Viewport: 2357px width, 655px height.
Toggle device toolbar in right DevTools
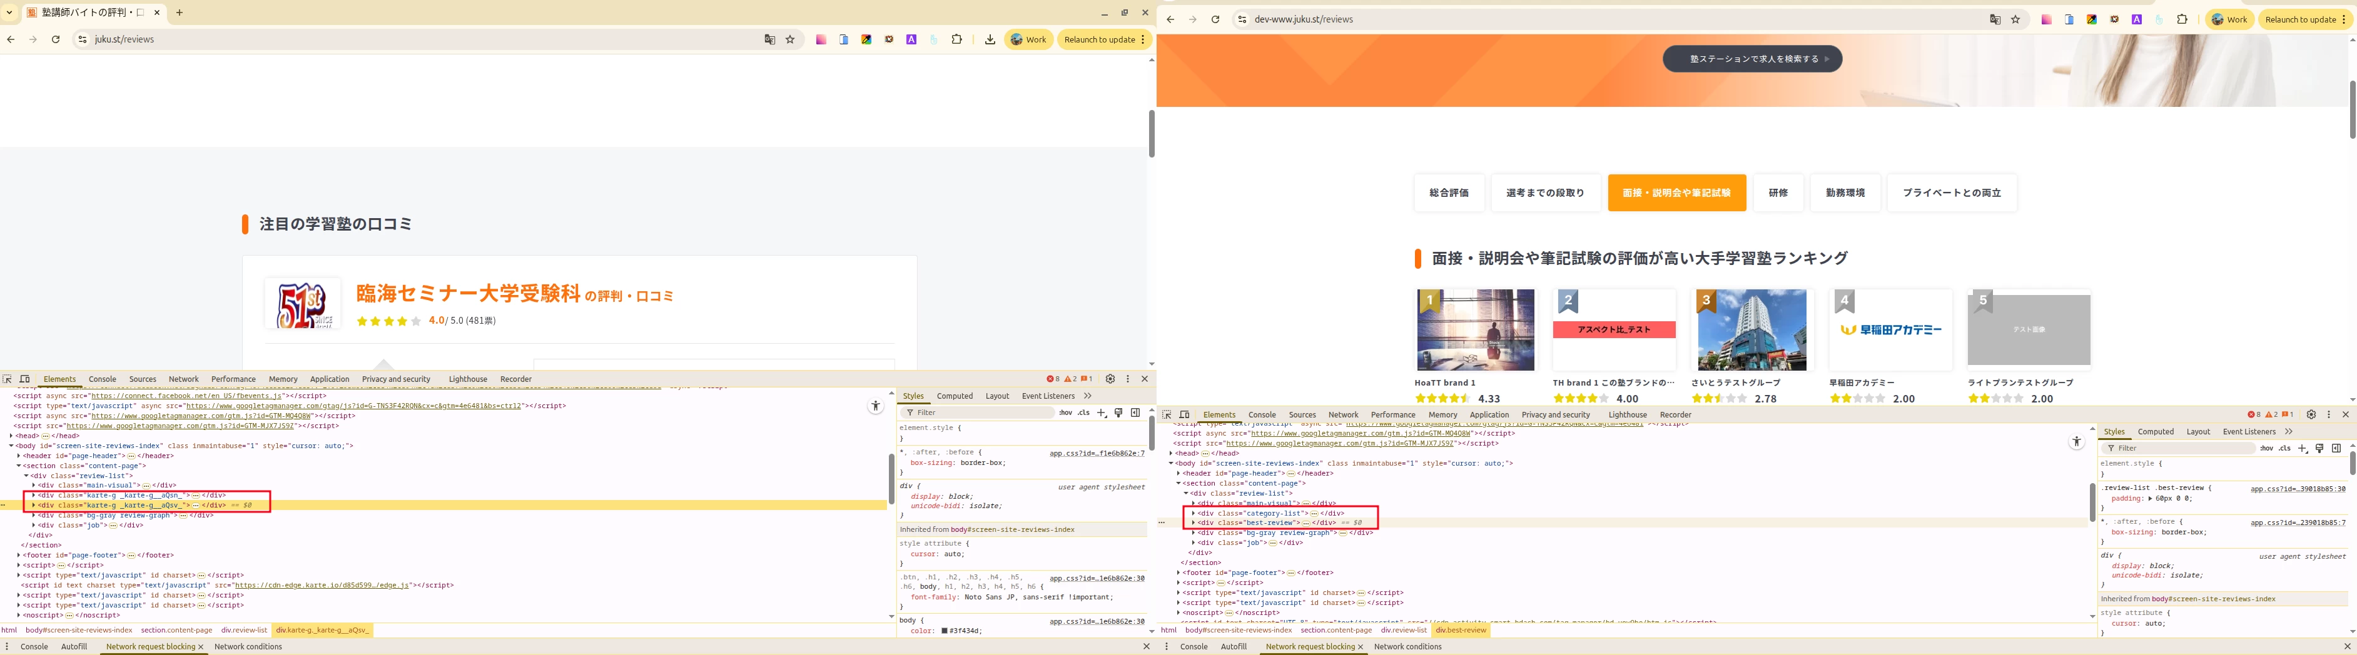pos(1184,414)
